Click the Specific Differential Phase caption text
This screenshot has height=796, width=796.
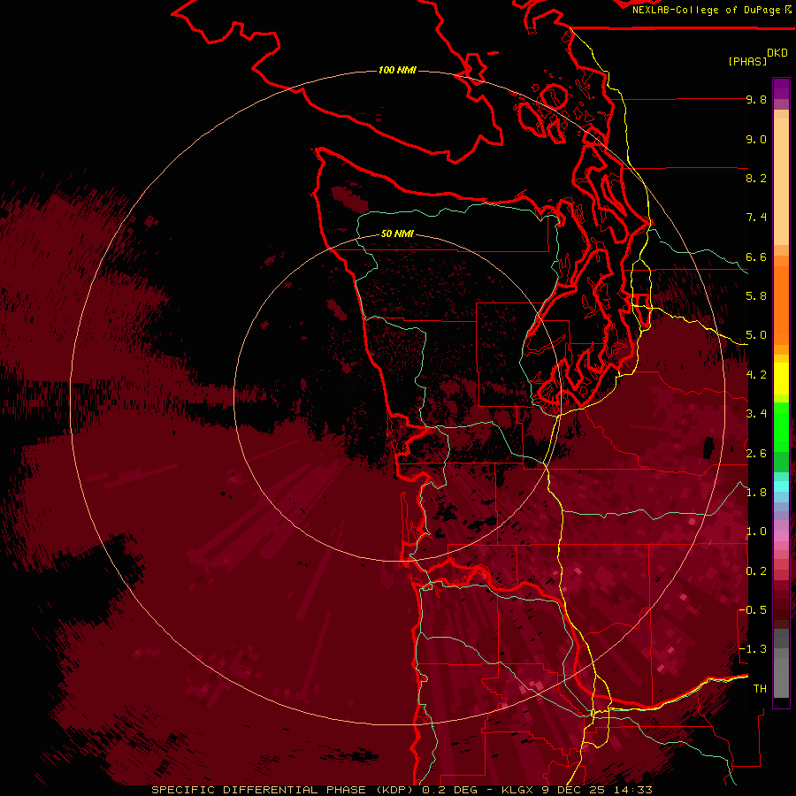tap(402, 790)
